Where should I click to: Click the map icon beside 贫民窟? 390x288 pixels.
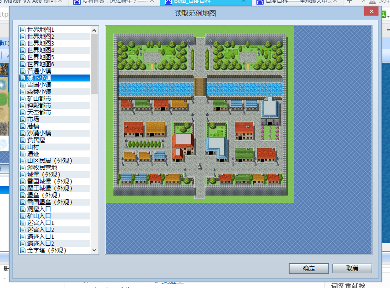pyautogui.click(x=23, y=140)
